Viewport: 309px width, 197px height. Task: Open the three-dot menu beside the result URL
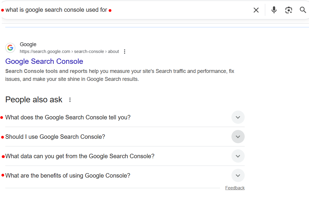[125, 51]
